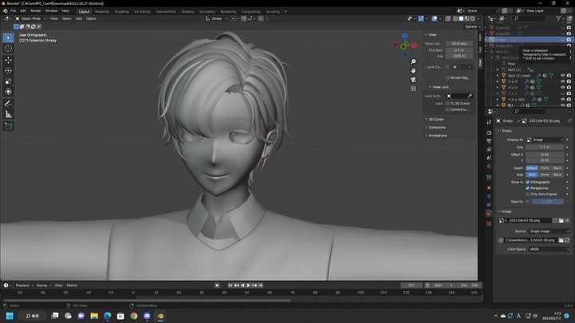The height and width of the screenshot is (323, 575).
Task: Switch to the Sculpting workspace tab
Action: coord(121,11)
